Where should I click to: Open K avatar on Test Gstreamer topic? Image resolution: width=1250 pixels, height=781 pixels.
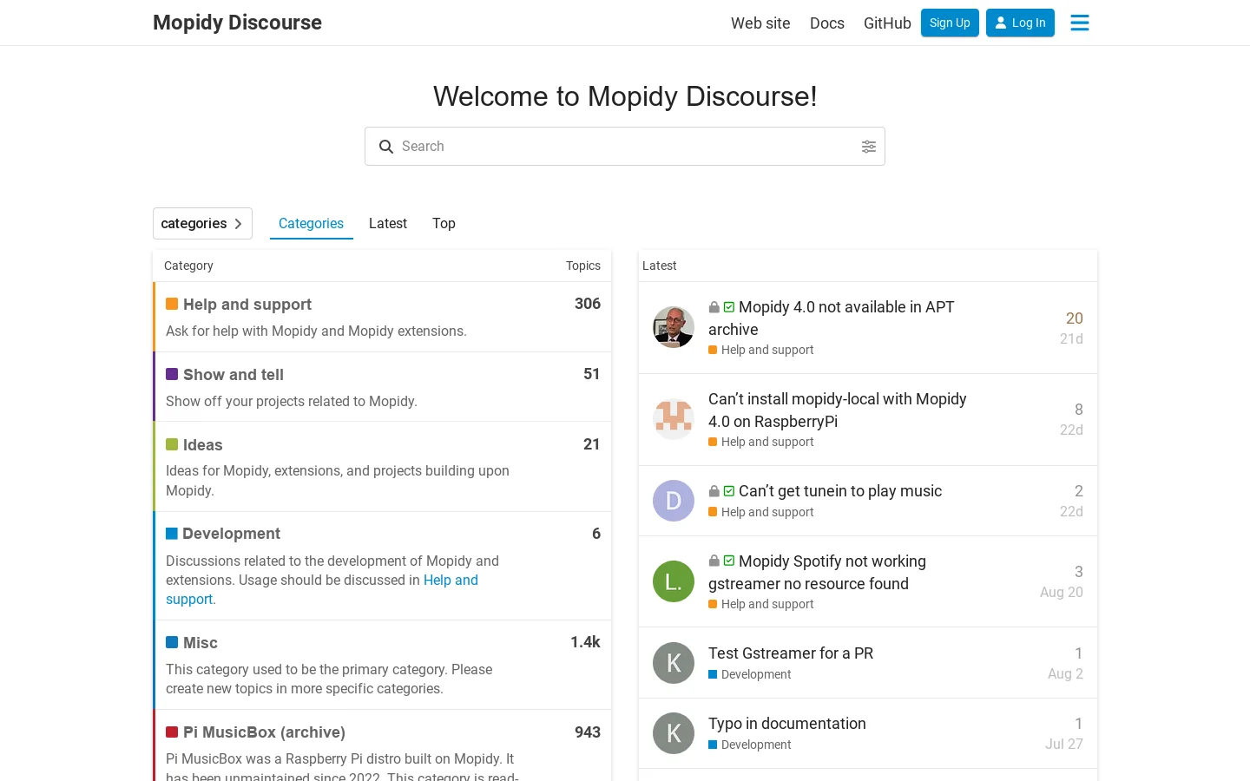coord(674,663)
